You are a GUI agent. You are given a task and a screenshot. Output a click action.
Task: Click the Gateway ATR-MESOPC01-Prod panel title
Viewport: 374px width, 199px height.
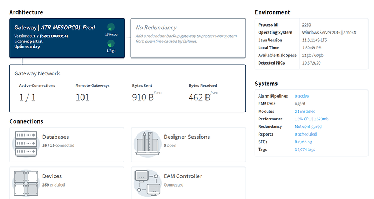(x=55, y=28)
